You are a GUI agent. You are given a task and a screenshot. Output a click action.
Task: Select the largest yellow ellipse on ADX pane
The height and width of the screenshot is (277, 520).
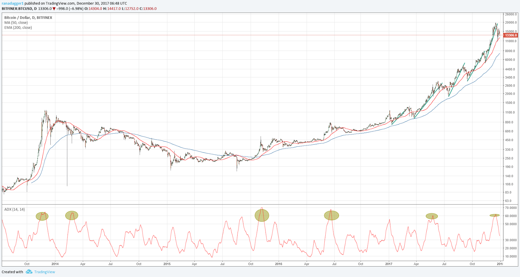click(262, 215)
